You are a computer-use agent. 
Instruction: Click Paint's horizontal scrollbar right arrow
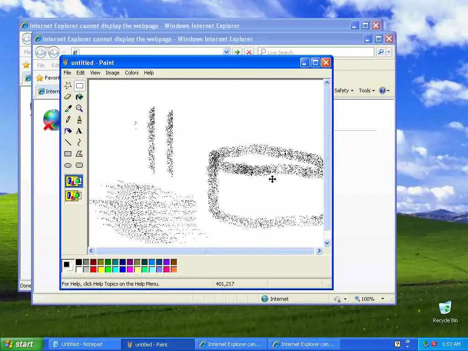point(319,251)
